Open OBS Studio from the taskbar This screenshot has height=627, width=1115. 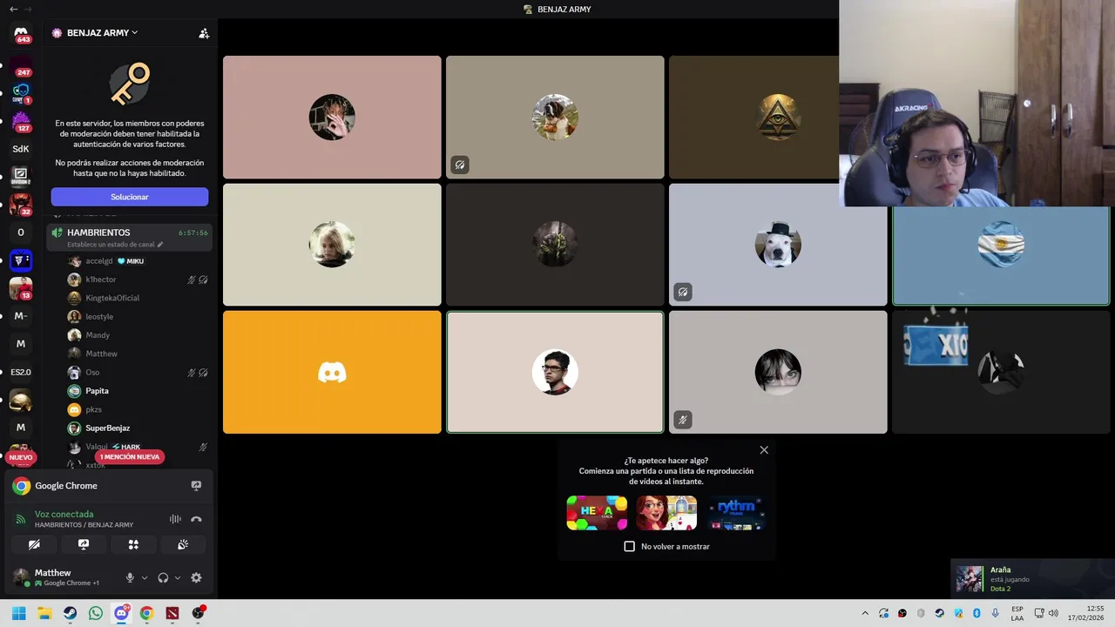[x=199, y=613]
